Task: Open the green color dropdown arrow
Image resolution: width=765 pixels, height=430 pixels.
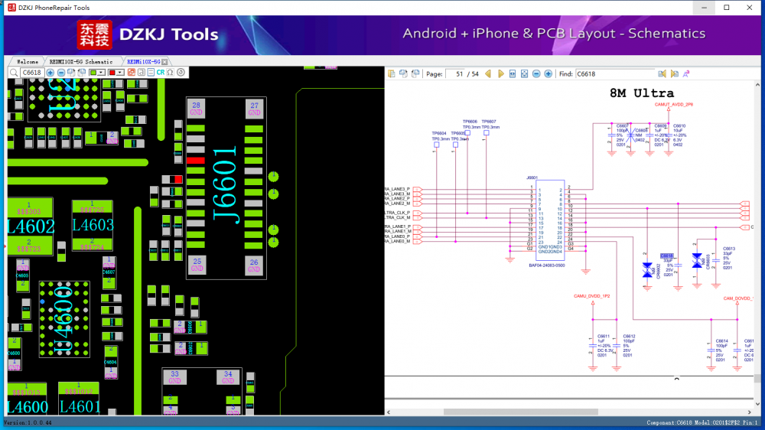Action: tap(101, 73)
